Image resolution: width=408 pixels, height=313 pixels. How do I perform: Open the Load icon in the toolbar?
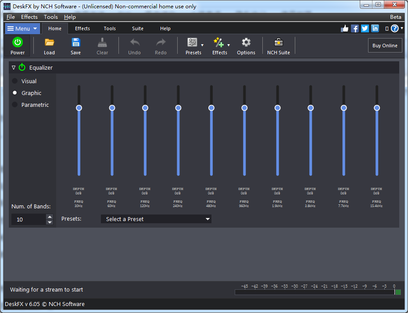point(49,46)
